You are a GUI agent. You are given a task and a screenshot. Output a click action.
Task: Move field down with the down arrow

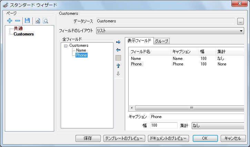[118, 74]
